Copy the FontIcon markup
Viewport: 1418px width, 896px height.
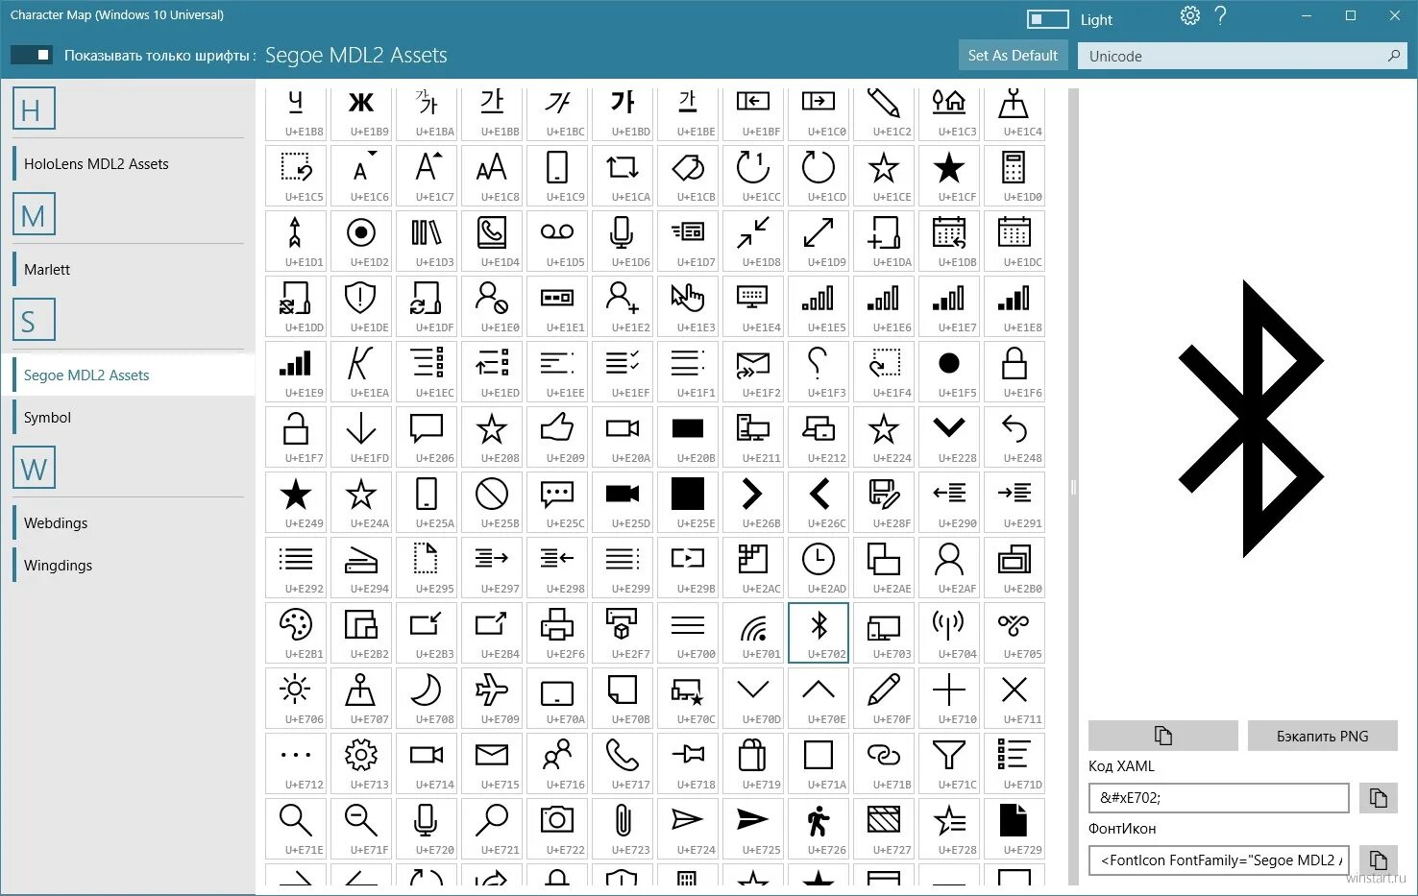1379,860
